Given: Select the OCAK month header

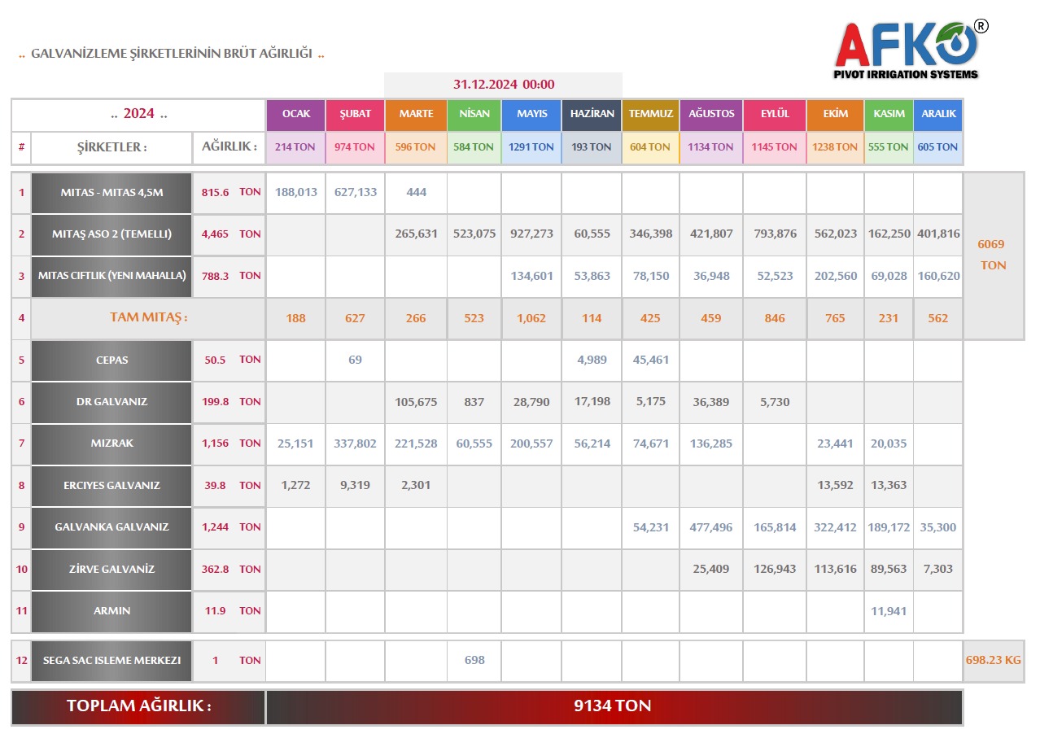Looking at the screenshot, I should pyautogui.click(x=295, y=114).
